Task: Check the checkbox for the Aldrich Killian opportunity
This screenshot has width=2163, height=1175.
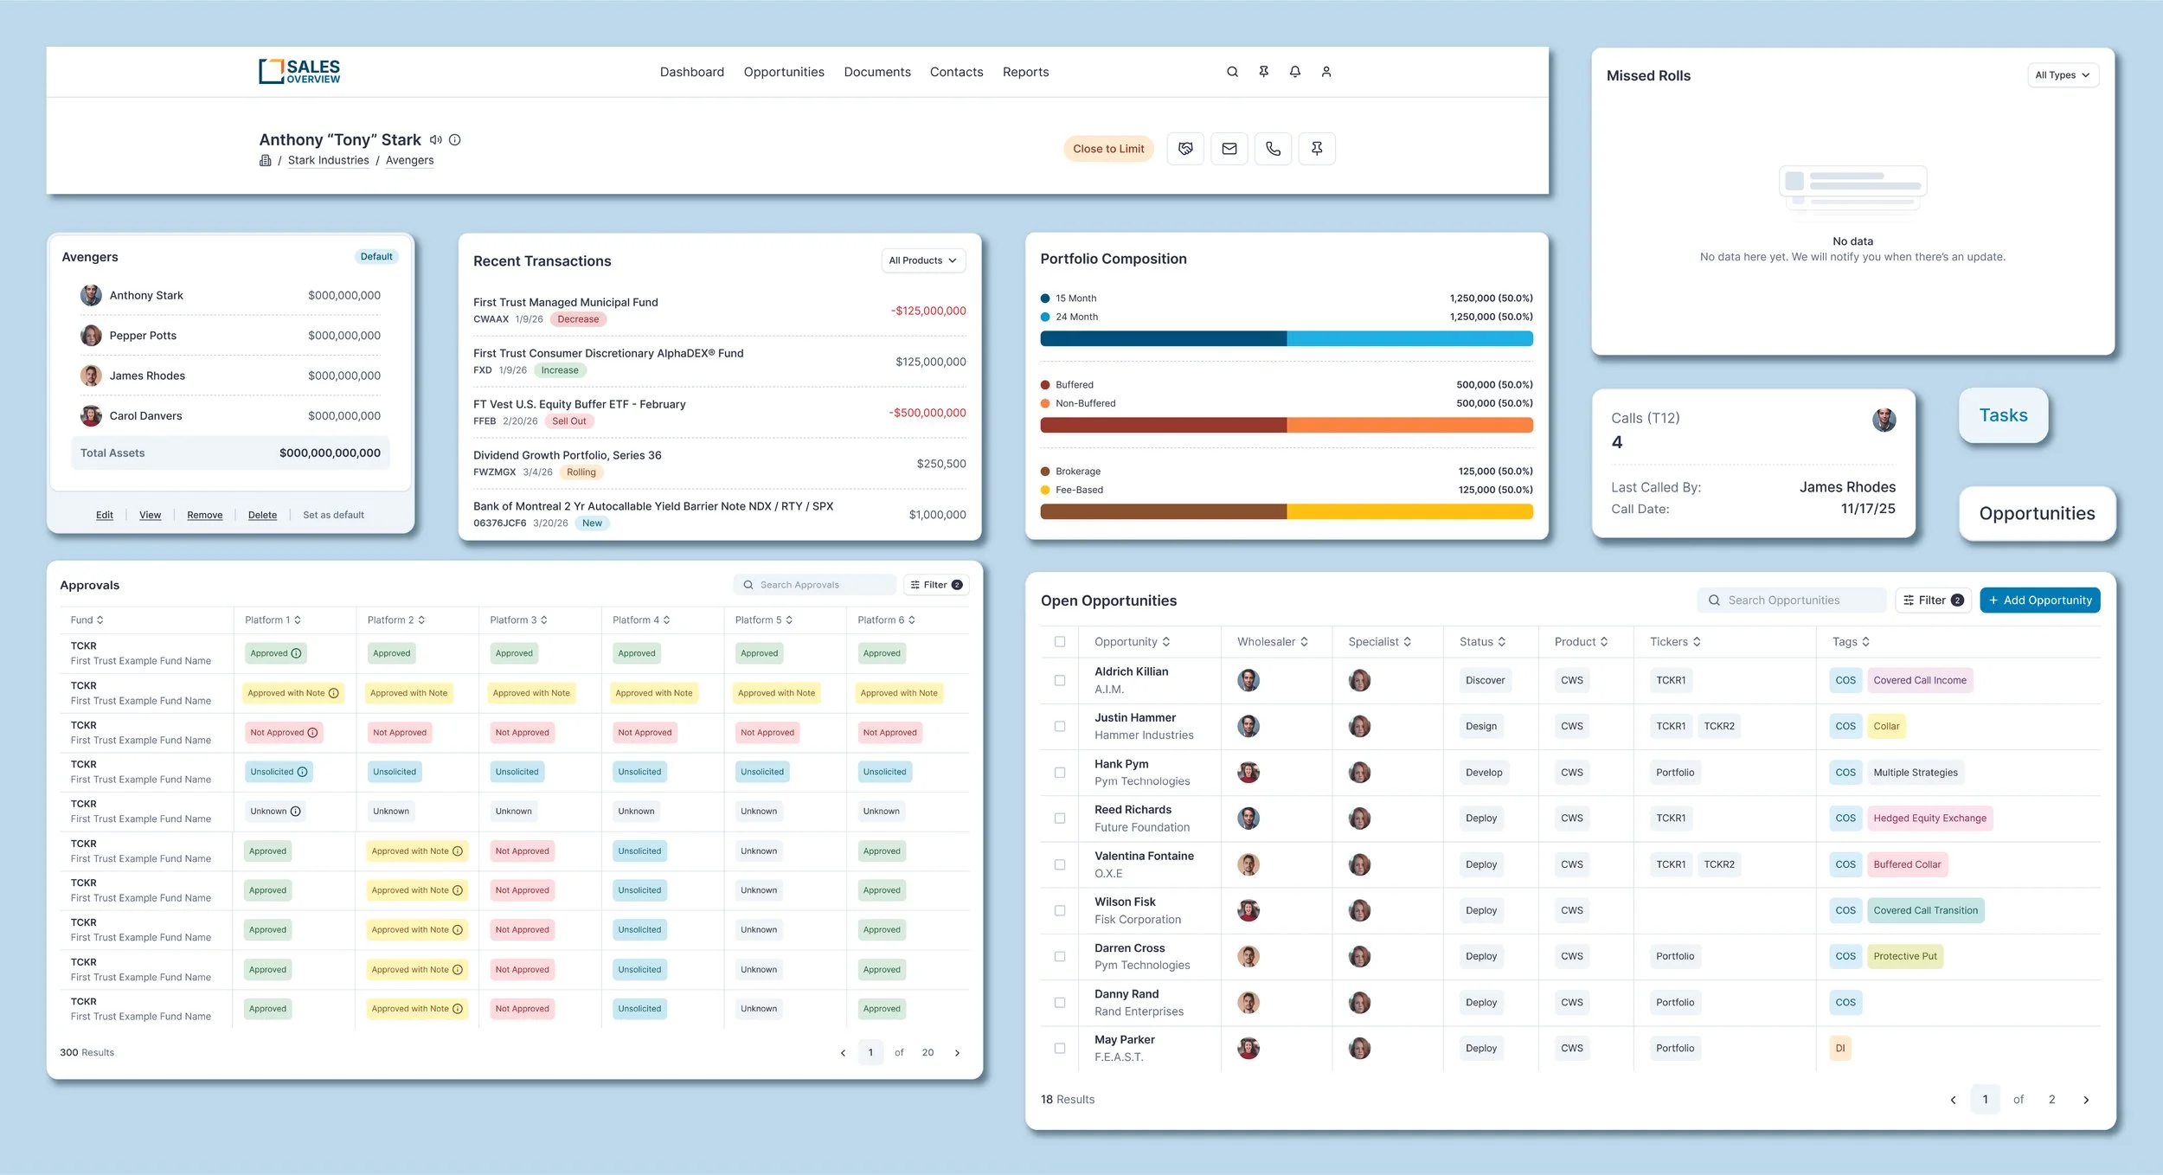Action: coord(1059,680)
